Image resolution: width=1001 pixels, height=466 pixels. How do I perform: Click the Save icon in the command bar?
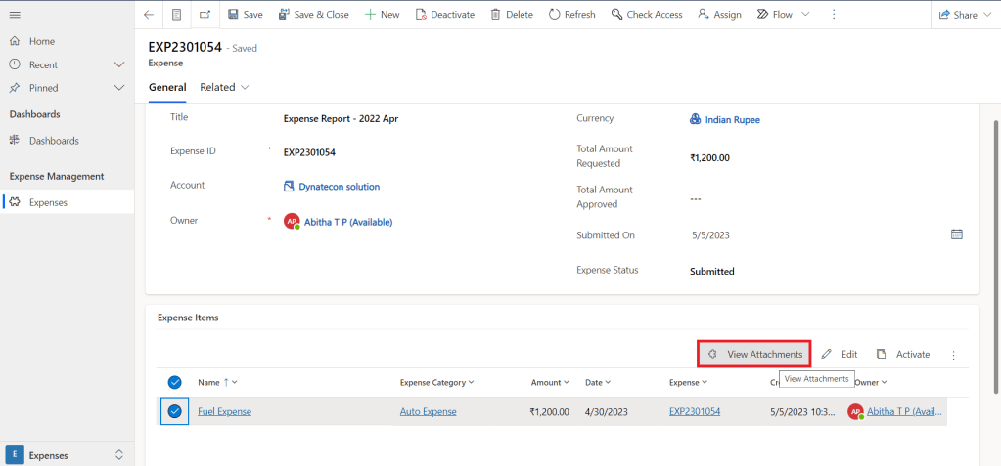click(245, 15)
